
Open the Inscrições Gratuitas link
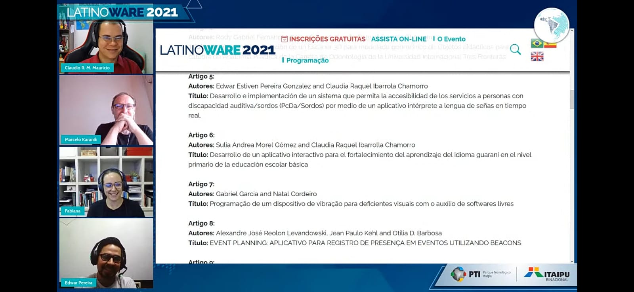tap(327, 39)
